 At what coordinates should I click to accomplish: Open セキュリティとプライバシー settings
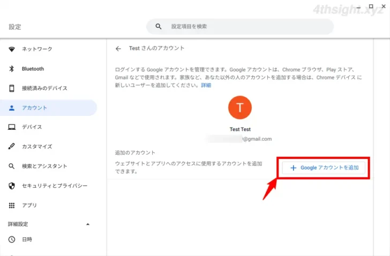[49, 186]
